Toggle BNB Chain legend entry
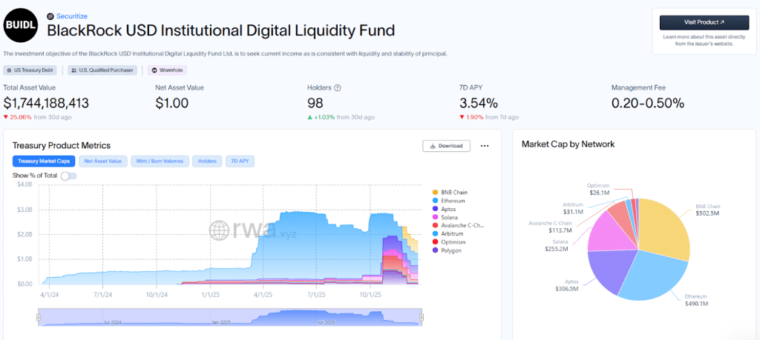 [x=449, y=193]
